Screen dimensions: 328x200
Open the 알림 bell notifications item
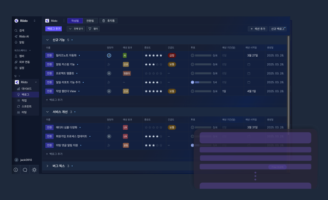pyautogui.click(x=20, y=43)
